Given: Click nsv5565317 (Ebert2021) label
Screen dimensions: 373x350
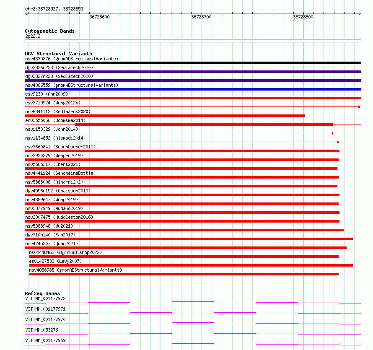Looking at the screenshot, I should coord(53,164).
